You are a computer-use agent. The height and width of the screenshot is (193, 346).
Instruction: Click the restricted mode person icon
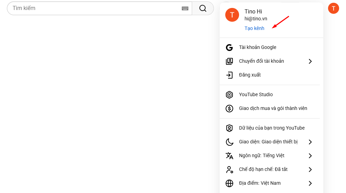tap(229, 170)
